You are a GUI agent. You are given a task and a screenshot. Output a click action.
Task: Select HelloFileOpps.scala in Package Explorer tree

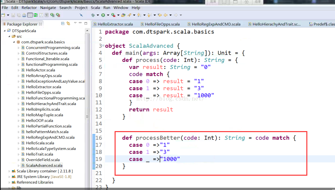(x=43, y=92)
